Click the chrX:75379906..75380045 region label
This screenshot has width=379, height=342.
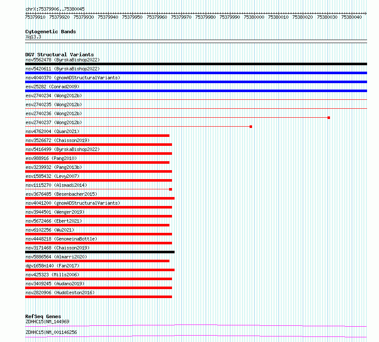click(x=55, y=9)
